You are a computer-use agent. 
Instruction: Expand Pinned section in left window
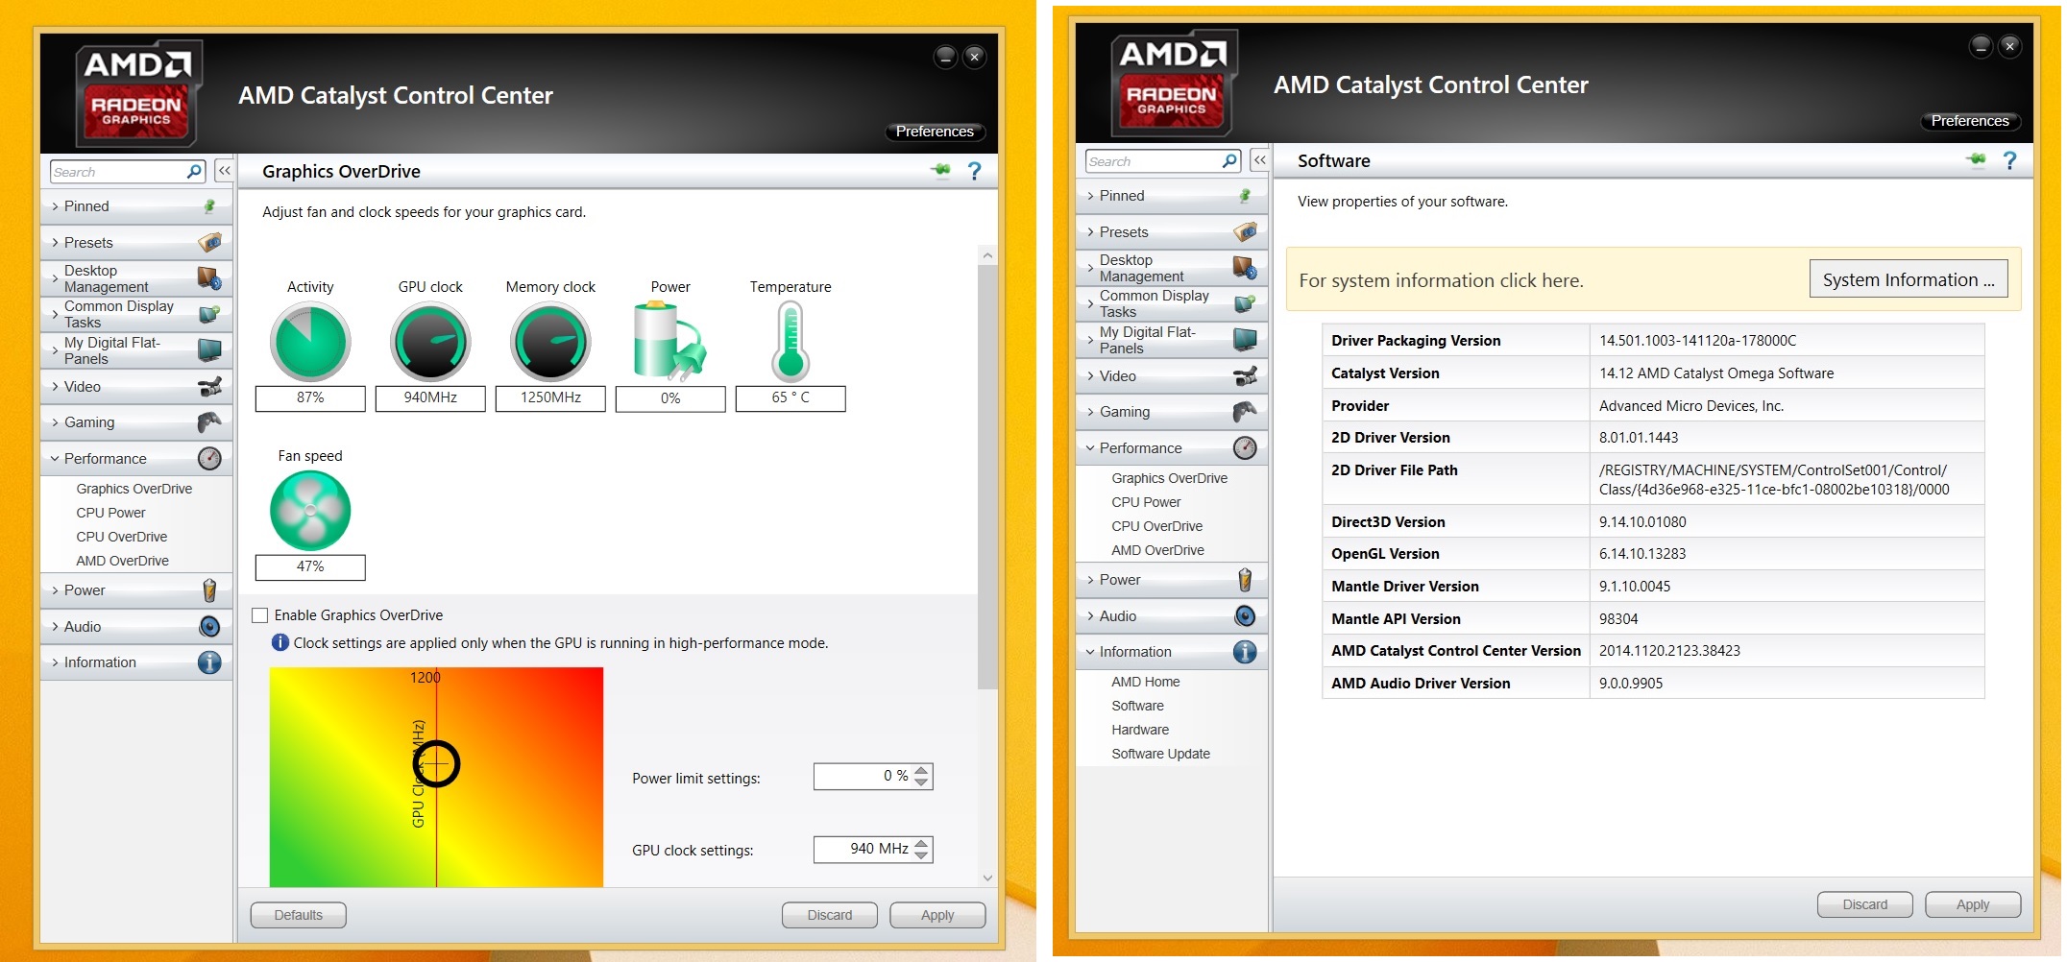pyautogui.click(x=135, y=206)
